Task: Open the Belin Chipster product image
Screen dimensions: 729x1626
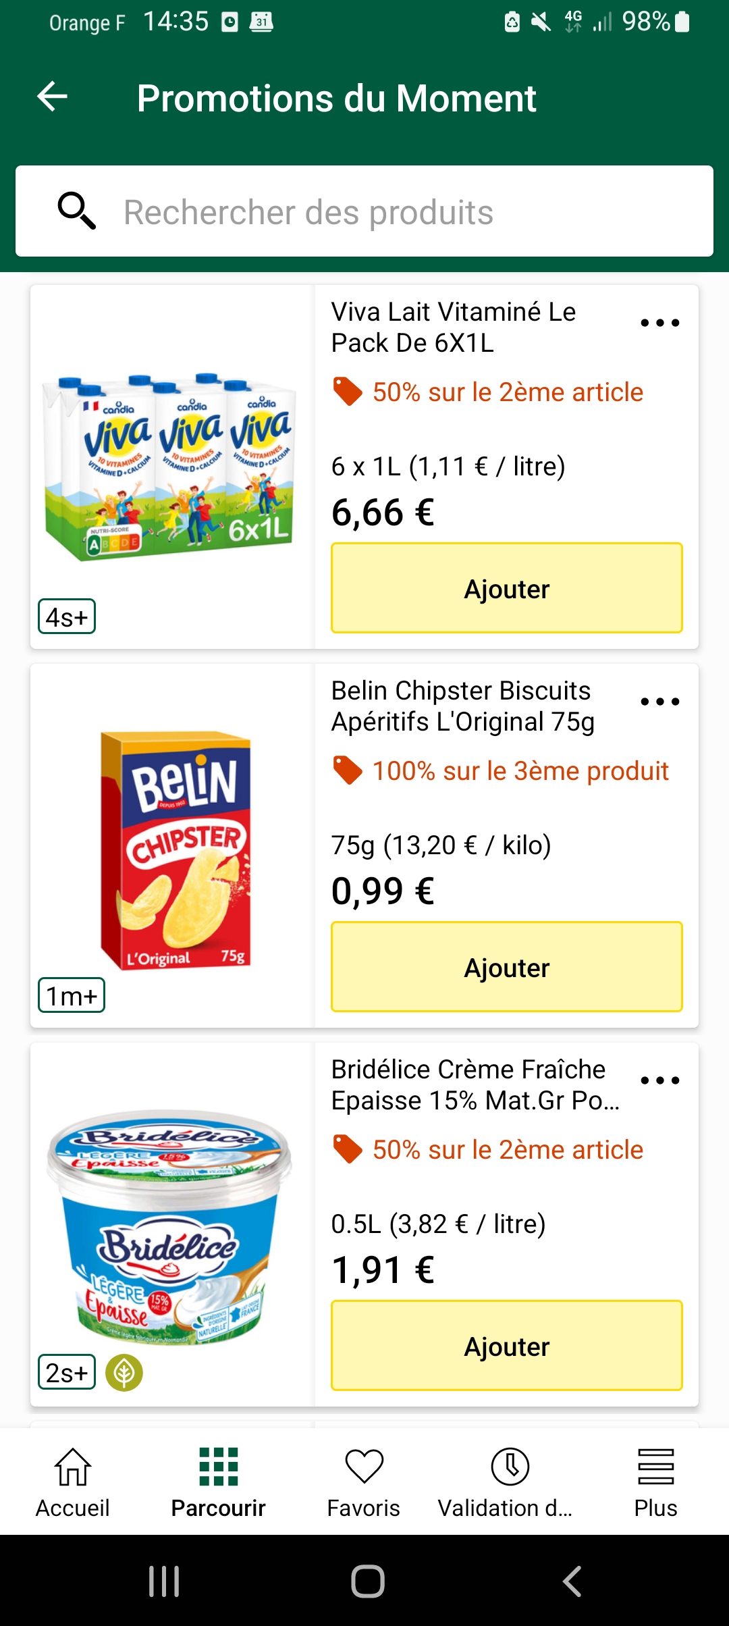Action: click(175, 851)
